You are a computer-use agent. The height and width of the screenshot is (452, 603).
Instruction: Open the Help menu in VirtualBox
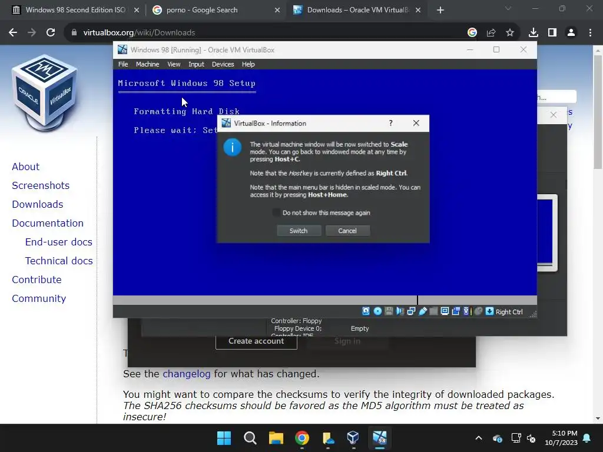[248, 64]
